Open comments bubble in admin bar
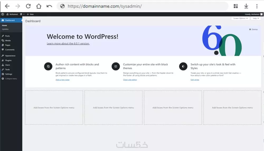The width and height of the screenshot is (264, 151). tap(21, 14)
